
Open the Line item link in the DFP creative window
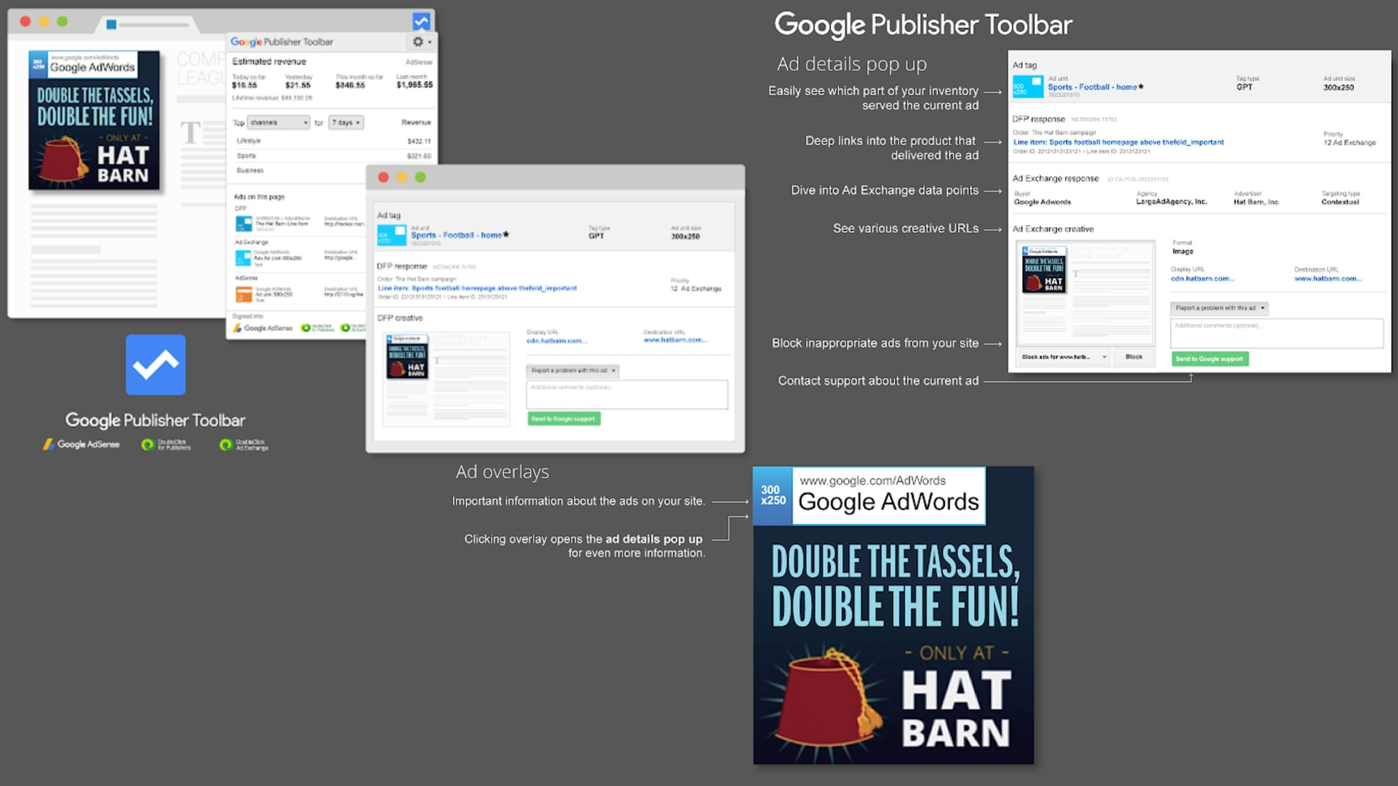(x=477, y=288)
